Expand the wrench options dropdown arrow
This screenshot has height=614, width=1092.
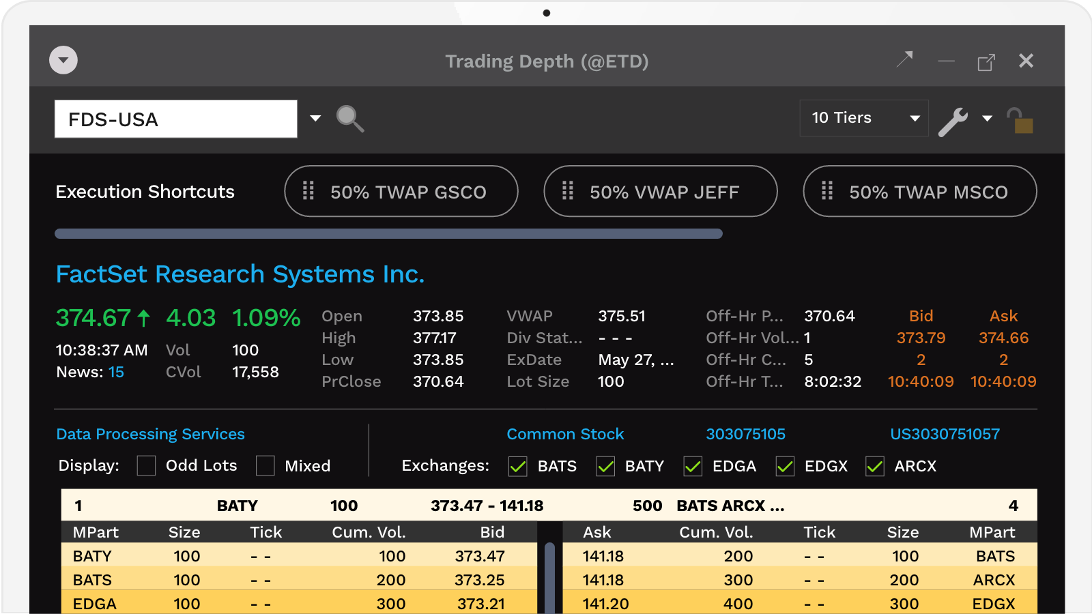pos(987,119)
